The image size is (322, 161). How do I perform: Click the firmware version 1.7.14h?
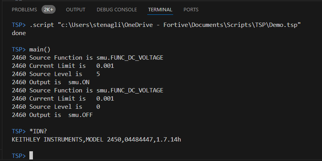(168, 139)
